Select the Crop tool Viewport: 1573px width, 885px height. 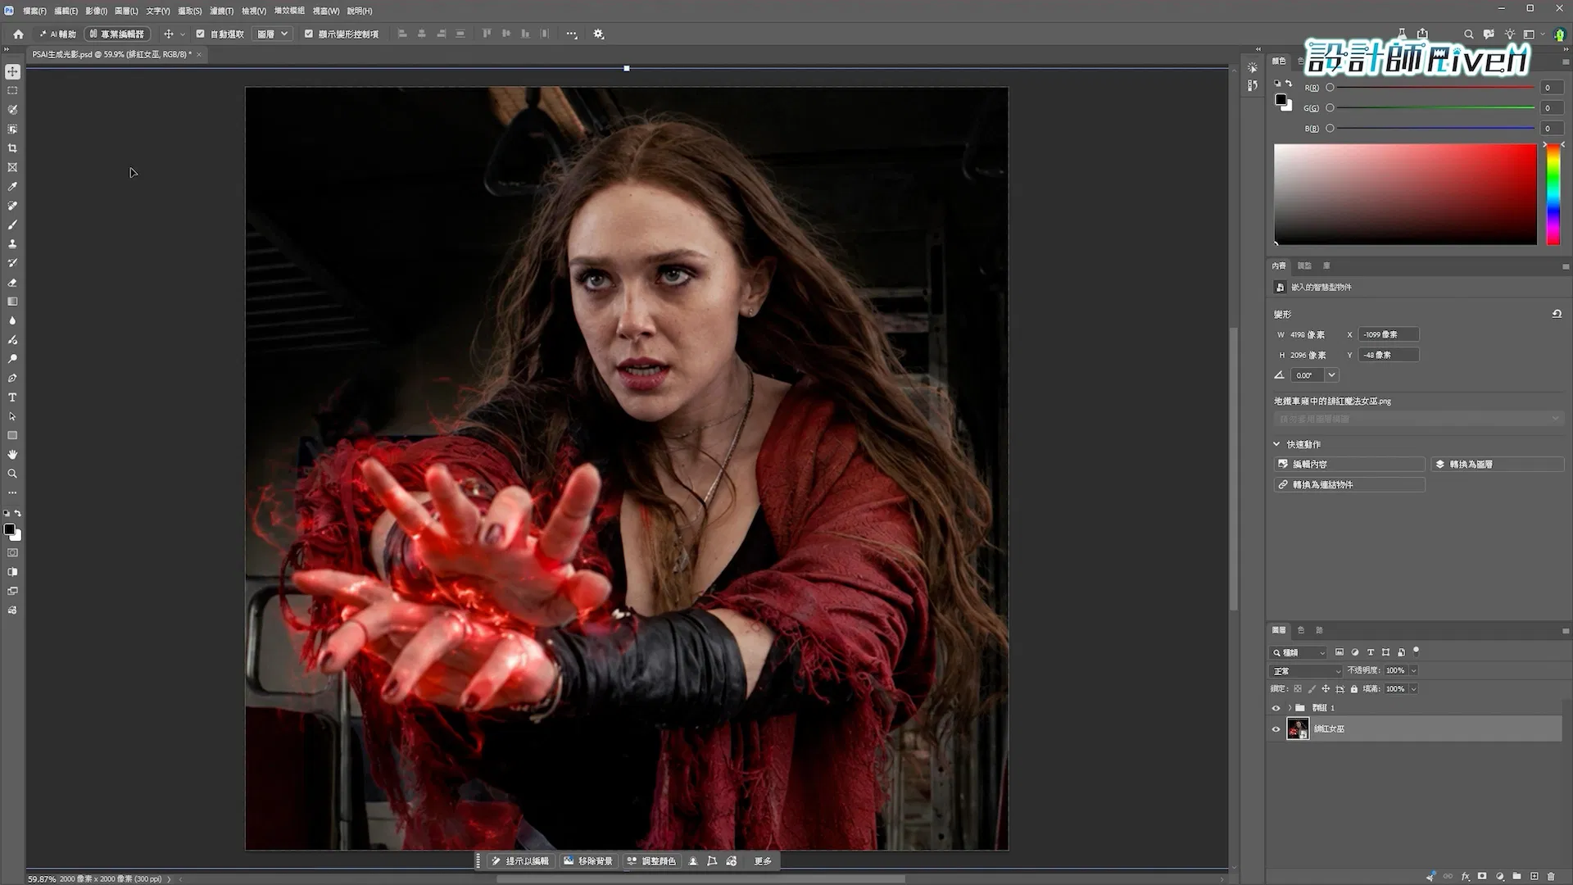12,148
